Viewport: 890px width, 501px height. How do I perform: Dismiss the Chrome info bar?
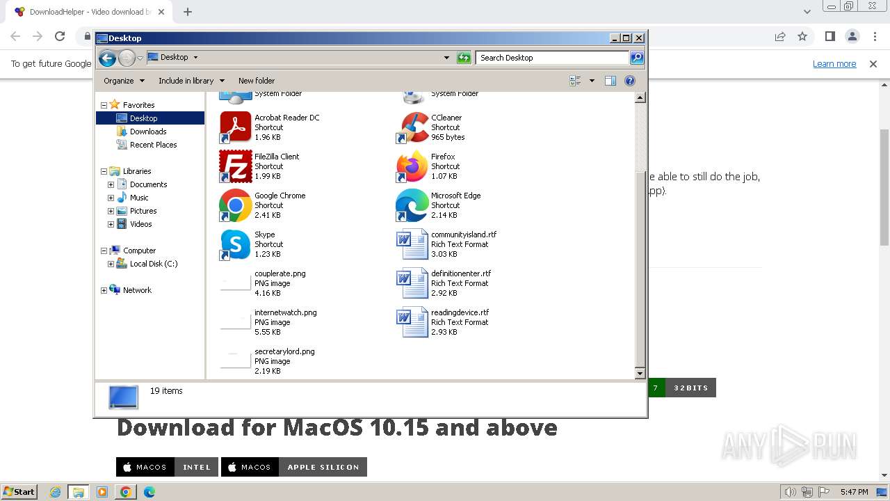(873, 64)
